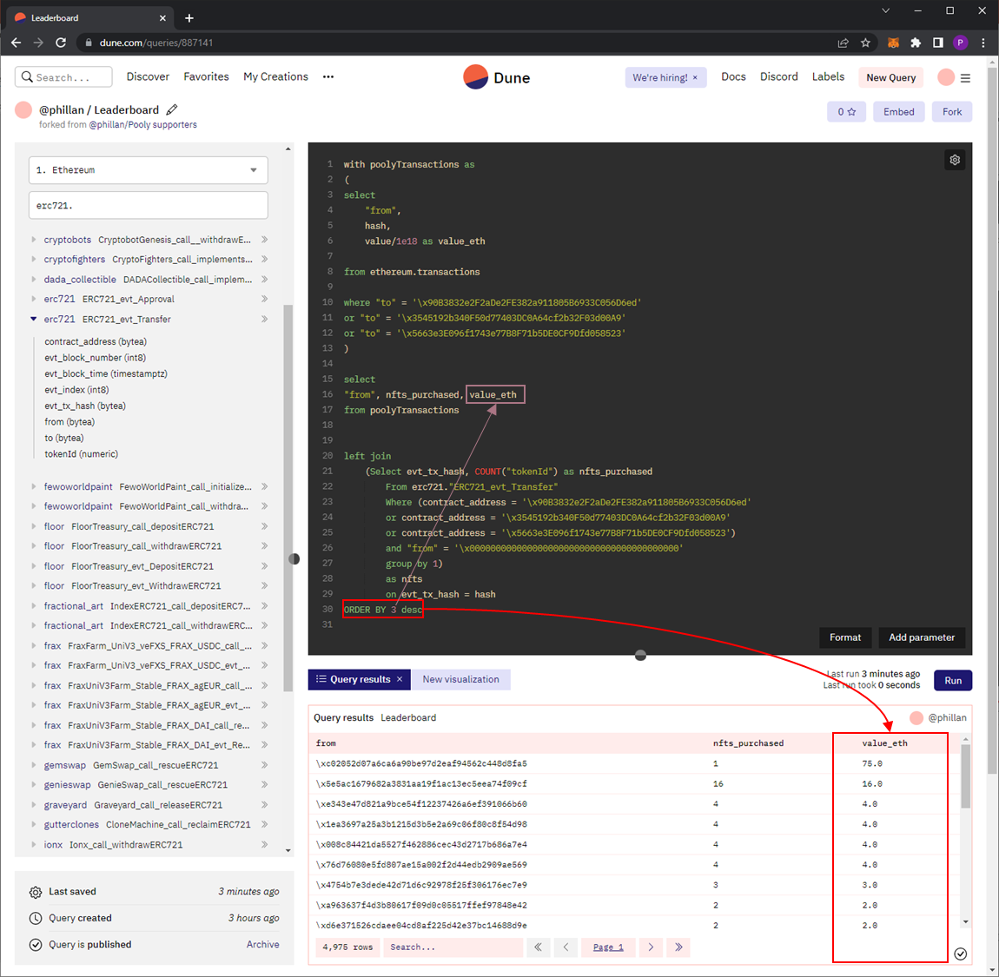Click the star icon to favorite the query
Viewport: 999px width, 977px height.
(853, 111)
